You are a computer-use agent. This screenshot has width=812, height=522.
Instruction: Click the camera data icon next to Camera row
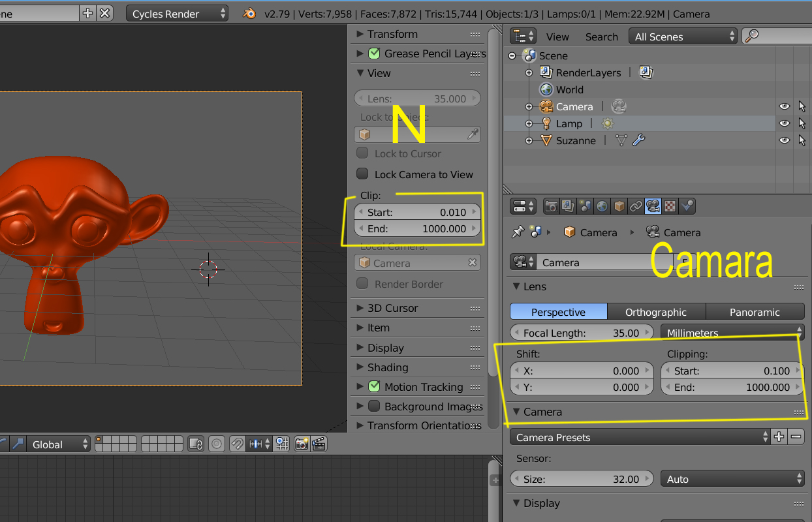(619, 106)
